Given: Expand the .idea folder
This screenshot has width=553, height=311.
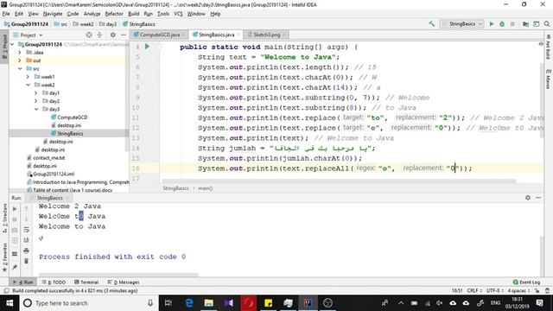Looking at the screenshot, I should click(20, 52).
